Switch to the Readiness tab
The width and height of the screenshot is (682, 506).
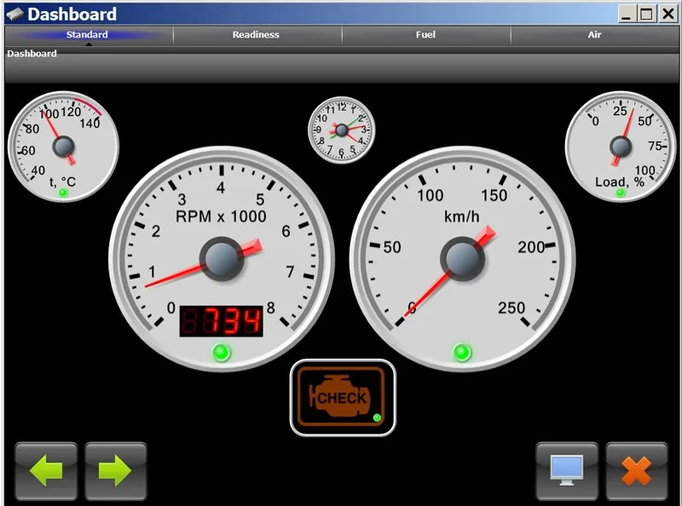point(256,35)
